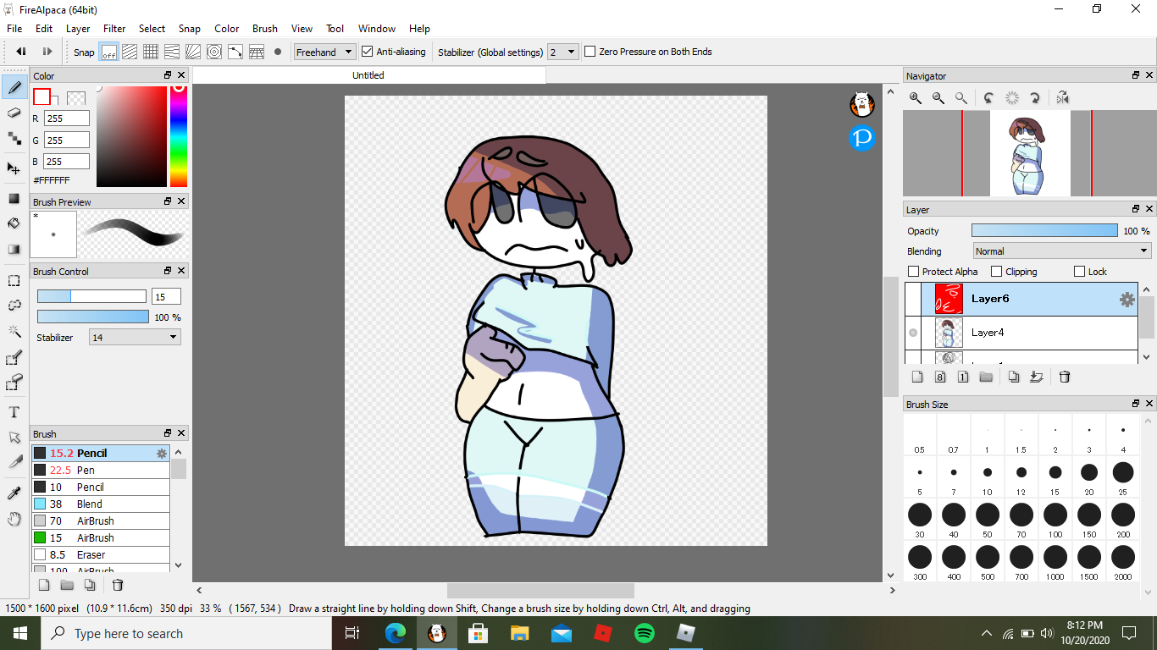Select the Fill (rectangle) tool
Image resolution: width=1157 pixels, height=650 pixels.
pos(14,198)
